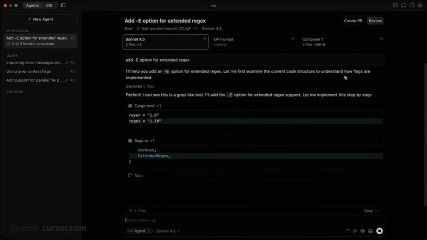This screenshot has height=240, width=427.
Task: Click the round stop generation button
Action: [379, 231]
